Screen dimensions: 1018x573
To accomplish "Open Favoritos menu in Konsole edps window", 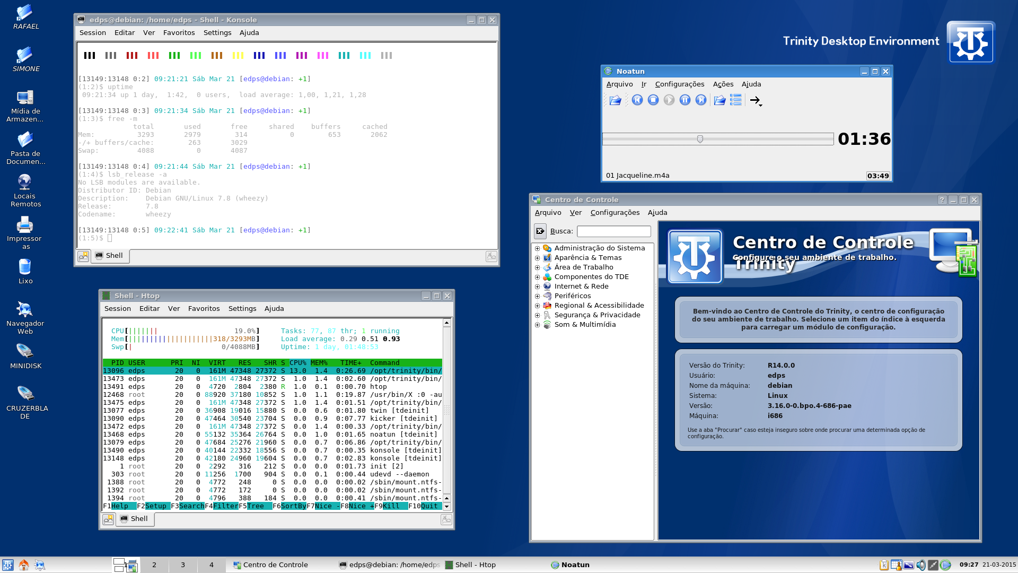I will (179, 33).
